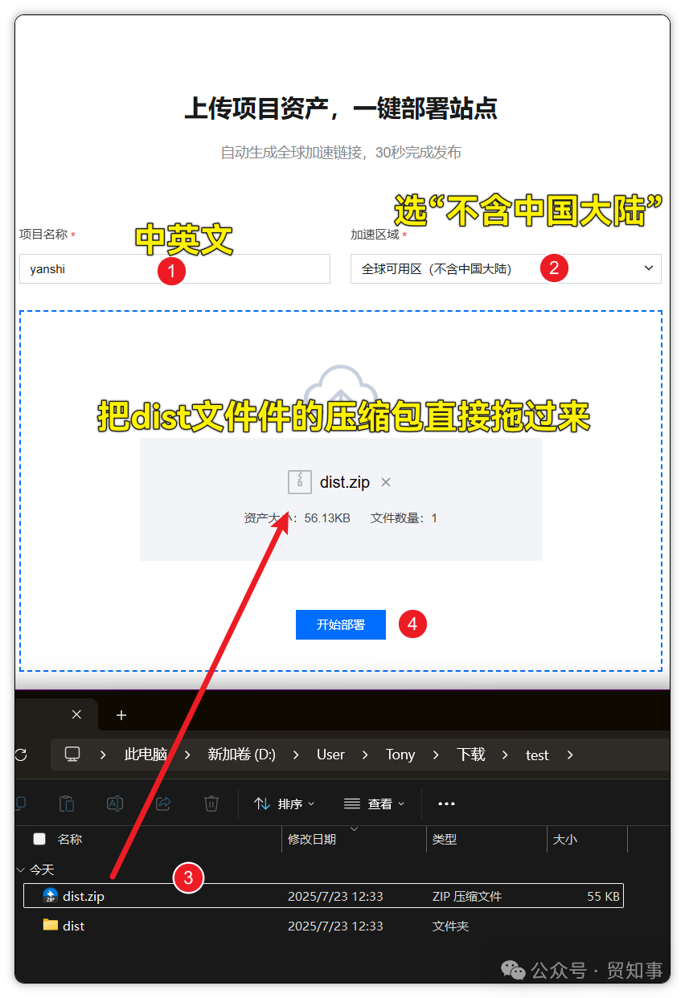Enable the select-all checkbox in the 名称 column

pos(39,838)
